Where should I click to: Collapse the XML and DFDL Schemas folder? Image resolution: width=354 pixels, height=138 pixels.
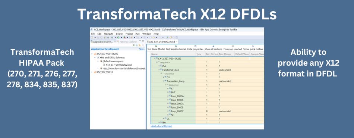[x=95, y=57]
